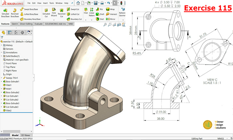
Task: Select the Extruded Boss/Base tool
Action: 5,13
